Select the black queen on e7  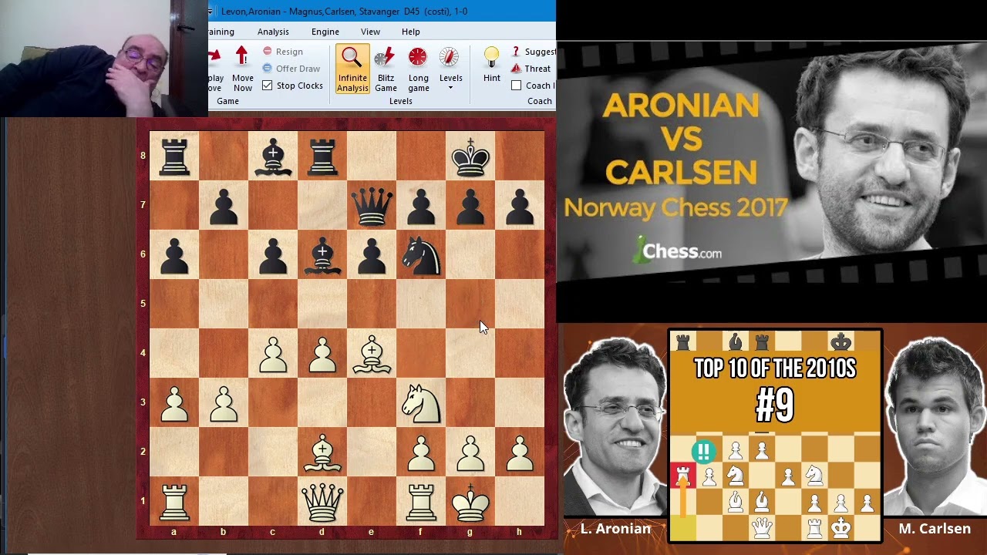click(372, 205)
